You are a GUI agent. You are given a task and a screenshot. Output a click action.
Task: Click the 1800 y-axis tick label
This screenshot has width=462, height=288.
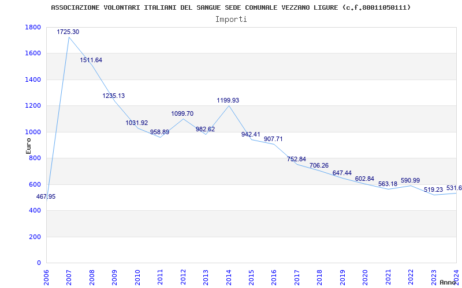click(33, 27)
